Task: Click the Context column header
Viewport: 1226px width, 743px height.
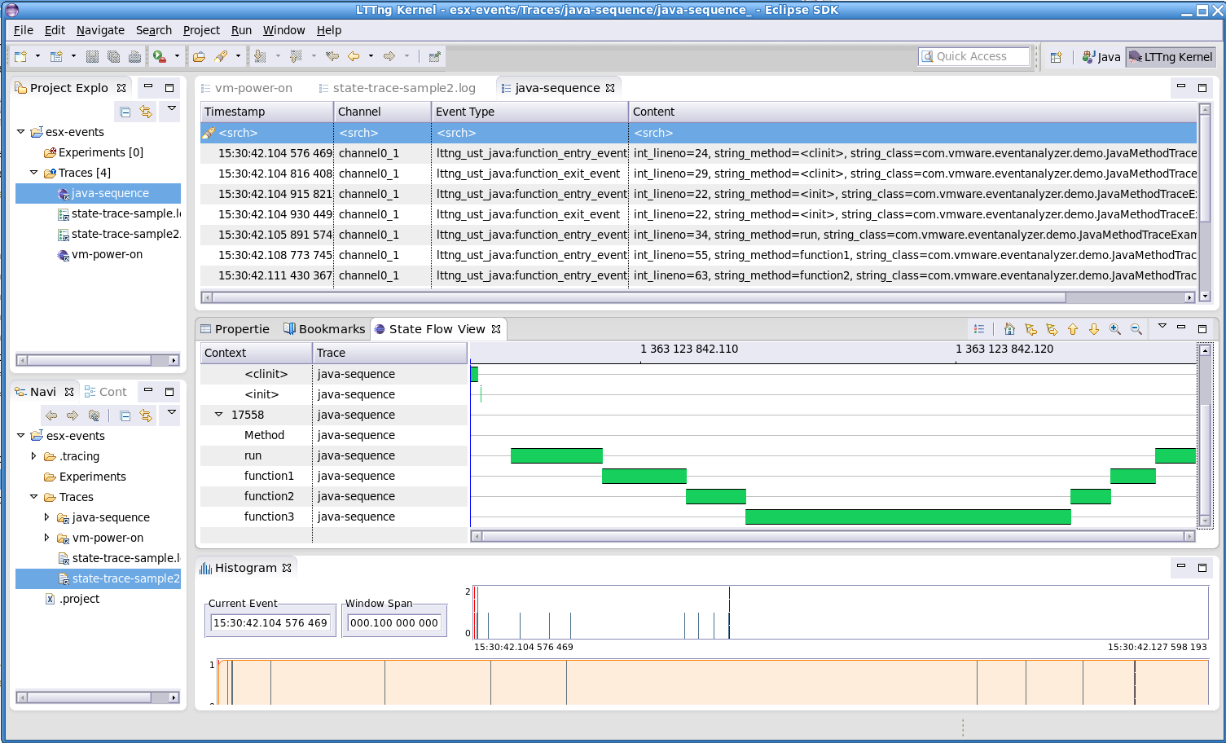Action: (x=257, y=353)
